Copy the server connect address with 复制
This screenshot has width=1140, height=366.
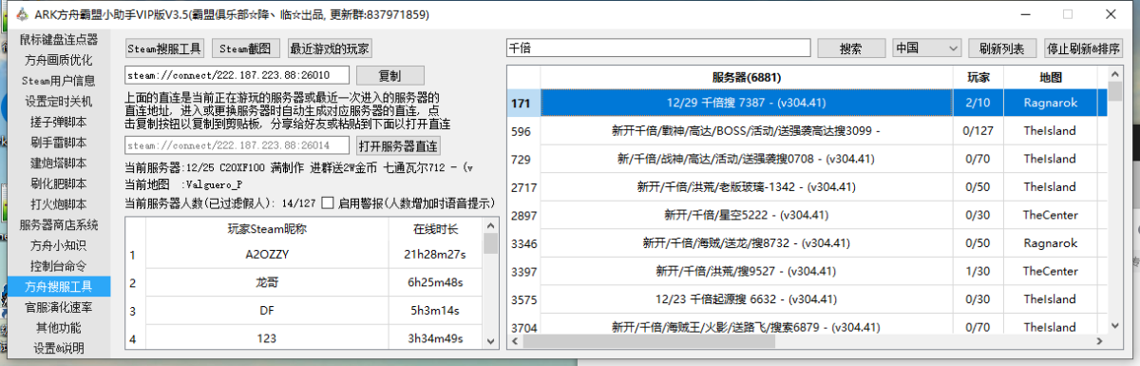point(389,75)
